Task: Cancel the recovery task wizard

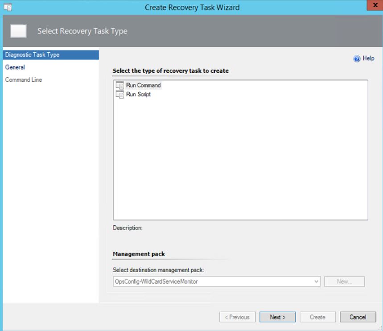Action: pyautogui.click(x=358, y=317)
